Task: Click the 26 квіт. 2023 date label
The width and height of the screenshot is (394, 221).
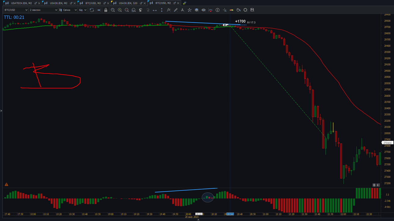Action: [x=192, y=217]
